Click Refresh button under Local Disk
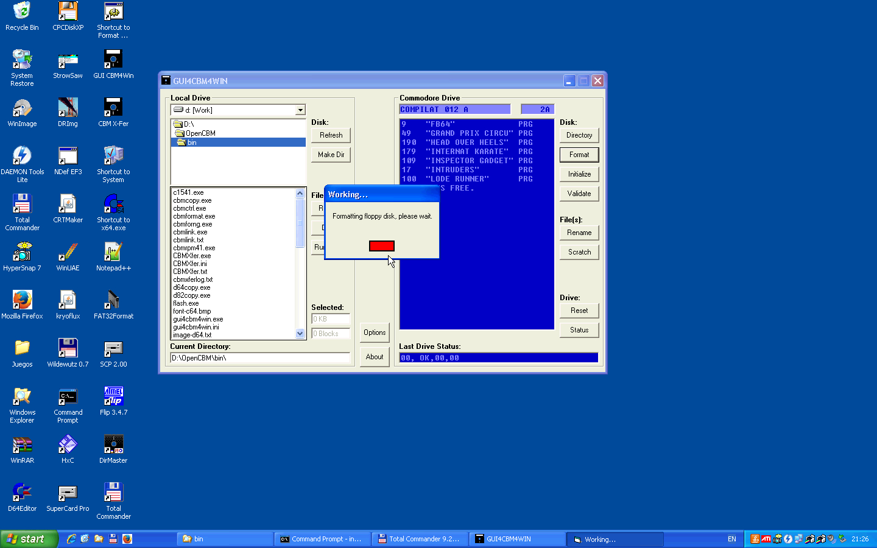Screen dimensions: 877x548 coord(331,135)
